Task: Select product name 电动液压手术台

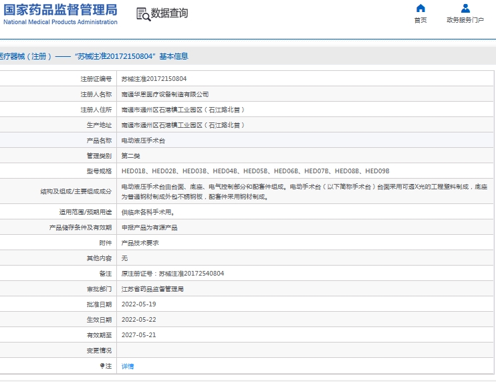Action: [143, 140]
